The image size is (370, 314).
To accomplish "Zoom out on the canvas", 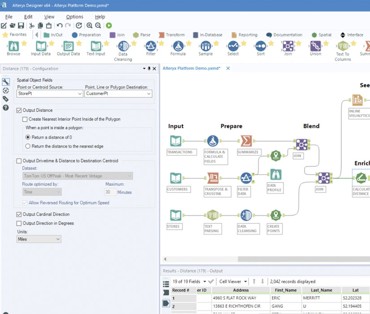I will 98,26.
